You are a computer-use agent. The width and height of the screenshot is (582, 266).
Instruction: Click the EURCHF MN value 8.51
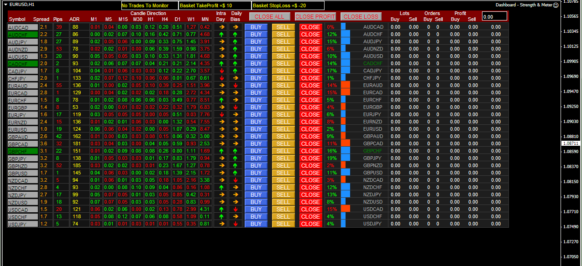pos(205,100)
